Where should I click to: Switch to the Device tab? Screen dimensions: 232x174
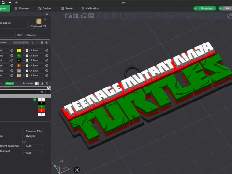44,8
